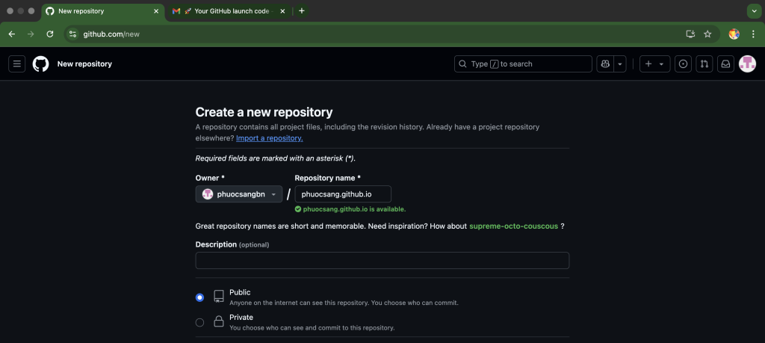This screenshot has width=765, height=343.
Task: Open the Notifications inbox icon
Action: click(x=725, y=64)
